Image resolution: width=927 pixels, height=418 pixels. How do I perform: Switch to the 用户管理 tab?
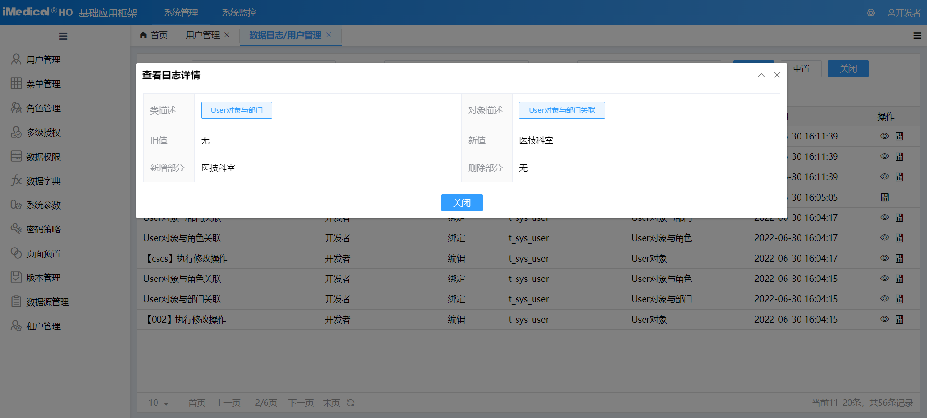click(x=203, y=35)
